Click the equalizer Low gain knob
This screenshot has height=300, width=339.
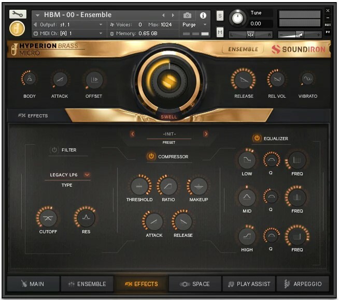(247, 160)
